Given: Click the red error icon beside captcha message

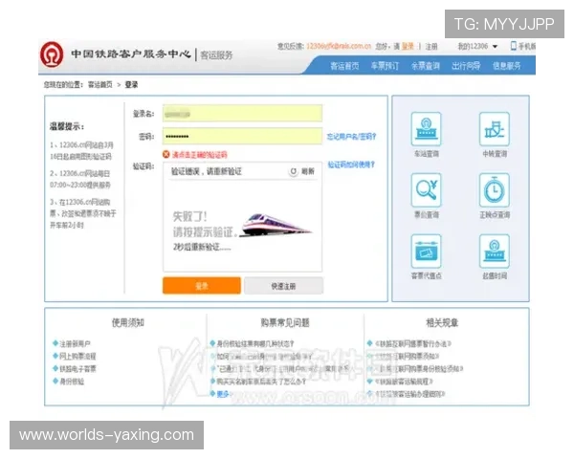Looking at the screenshot, I should tap(166, 155).
